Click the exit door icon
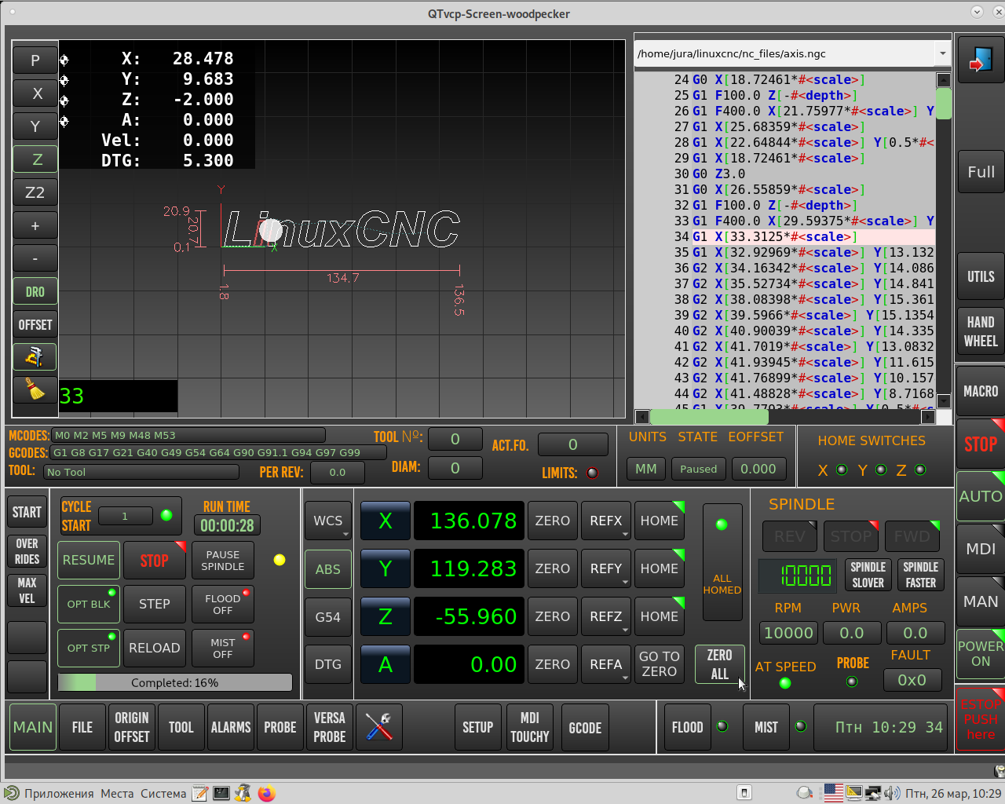 click(981, 60)
